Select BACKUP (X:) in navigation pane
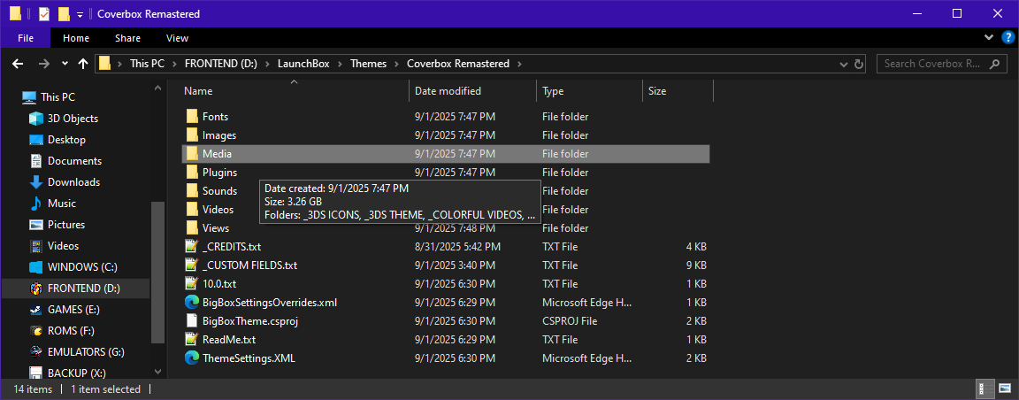This screenshot has width=1019, height=400. point(77,373)
